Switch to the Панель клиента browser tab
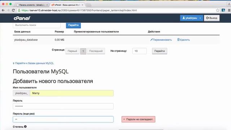231x130 pixels. pyautogui.click(x=32, y=5)
